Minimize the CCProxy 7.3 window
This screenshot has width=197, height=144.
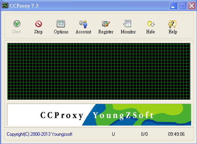(173, 5)
